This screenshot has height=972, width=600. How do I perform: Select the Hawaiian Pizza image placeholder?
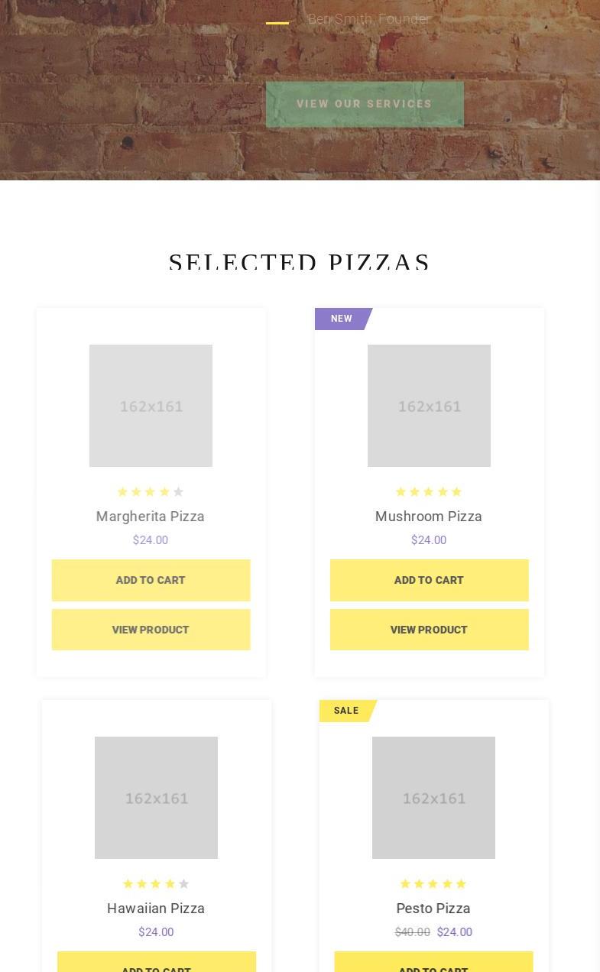(x=156, y=798)
